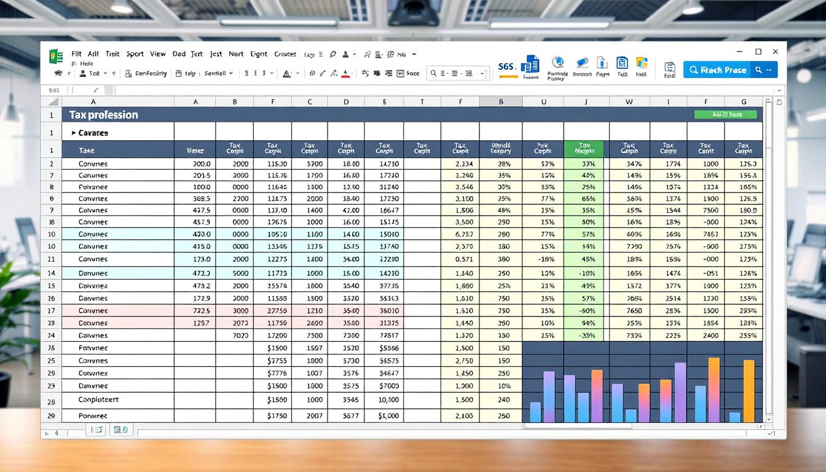826x472 pixels.
Task: Select the cell containing 732.5
Action: pos(195,311)
